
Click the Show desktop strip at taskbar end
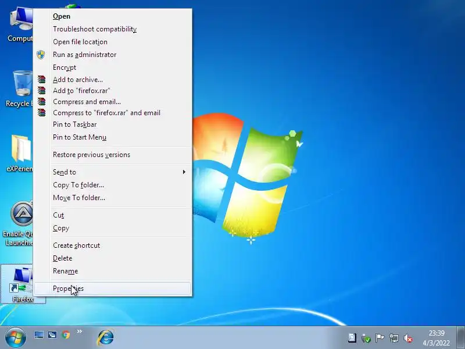coord(460,338)
